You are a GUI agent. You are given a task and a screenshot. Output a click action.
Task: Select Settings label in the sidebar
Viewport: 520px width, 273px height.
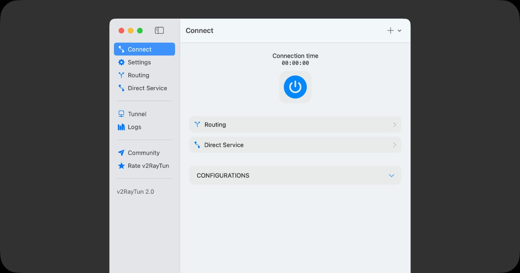[139, 62]
